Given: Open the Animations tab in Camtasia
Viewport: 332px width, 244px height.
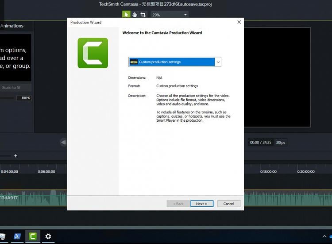Looking at the screenshot, I should pyautogui.click(x=12, y=26).
